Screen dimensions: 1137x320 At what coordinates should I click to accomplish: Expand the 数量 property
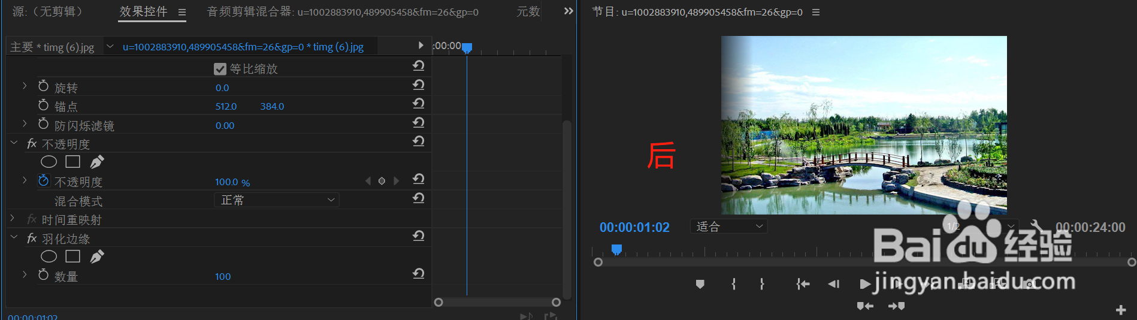pyautogui.click(x=25, y=275)
